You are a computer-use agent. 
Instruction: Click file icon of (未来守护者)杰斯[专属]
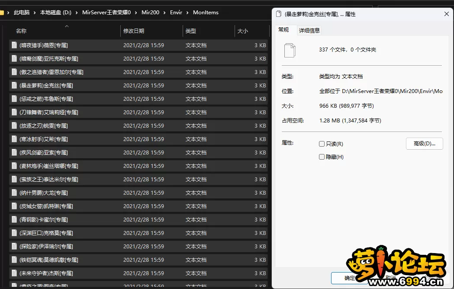click(14, 273)
